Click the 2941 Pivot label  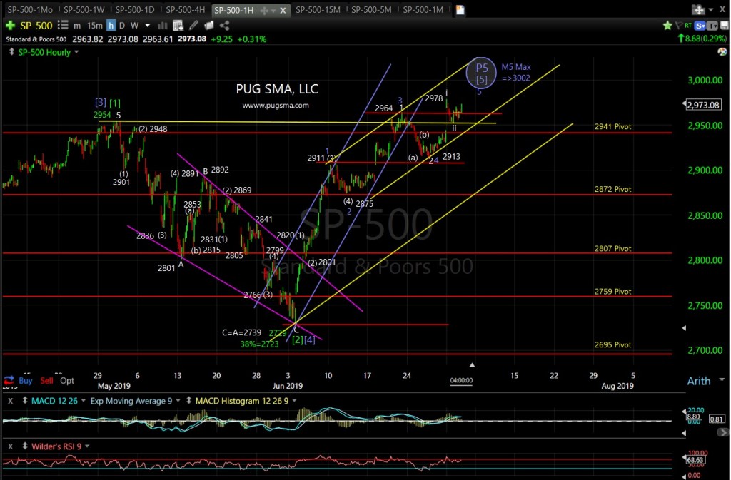pos(612,127)
